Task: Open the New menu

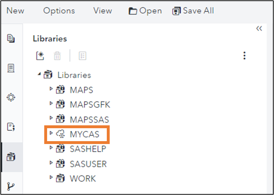Action: click(15, 11)
